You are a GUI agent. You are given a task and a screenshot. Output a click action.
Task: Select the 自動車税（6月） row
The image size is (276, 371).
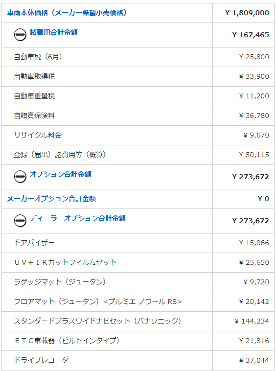(138, 57)
